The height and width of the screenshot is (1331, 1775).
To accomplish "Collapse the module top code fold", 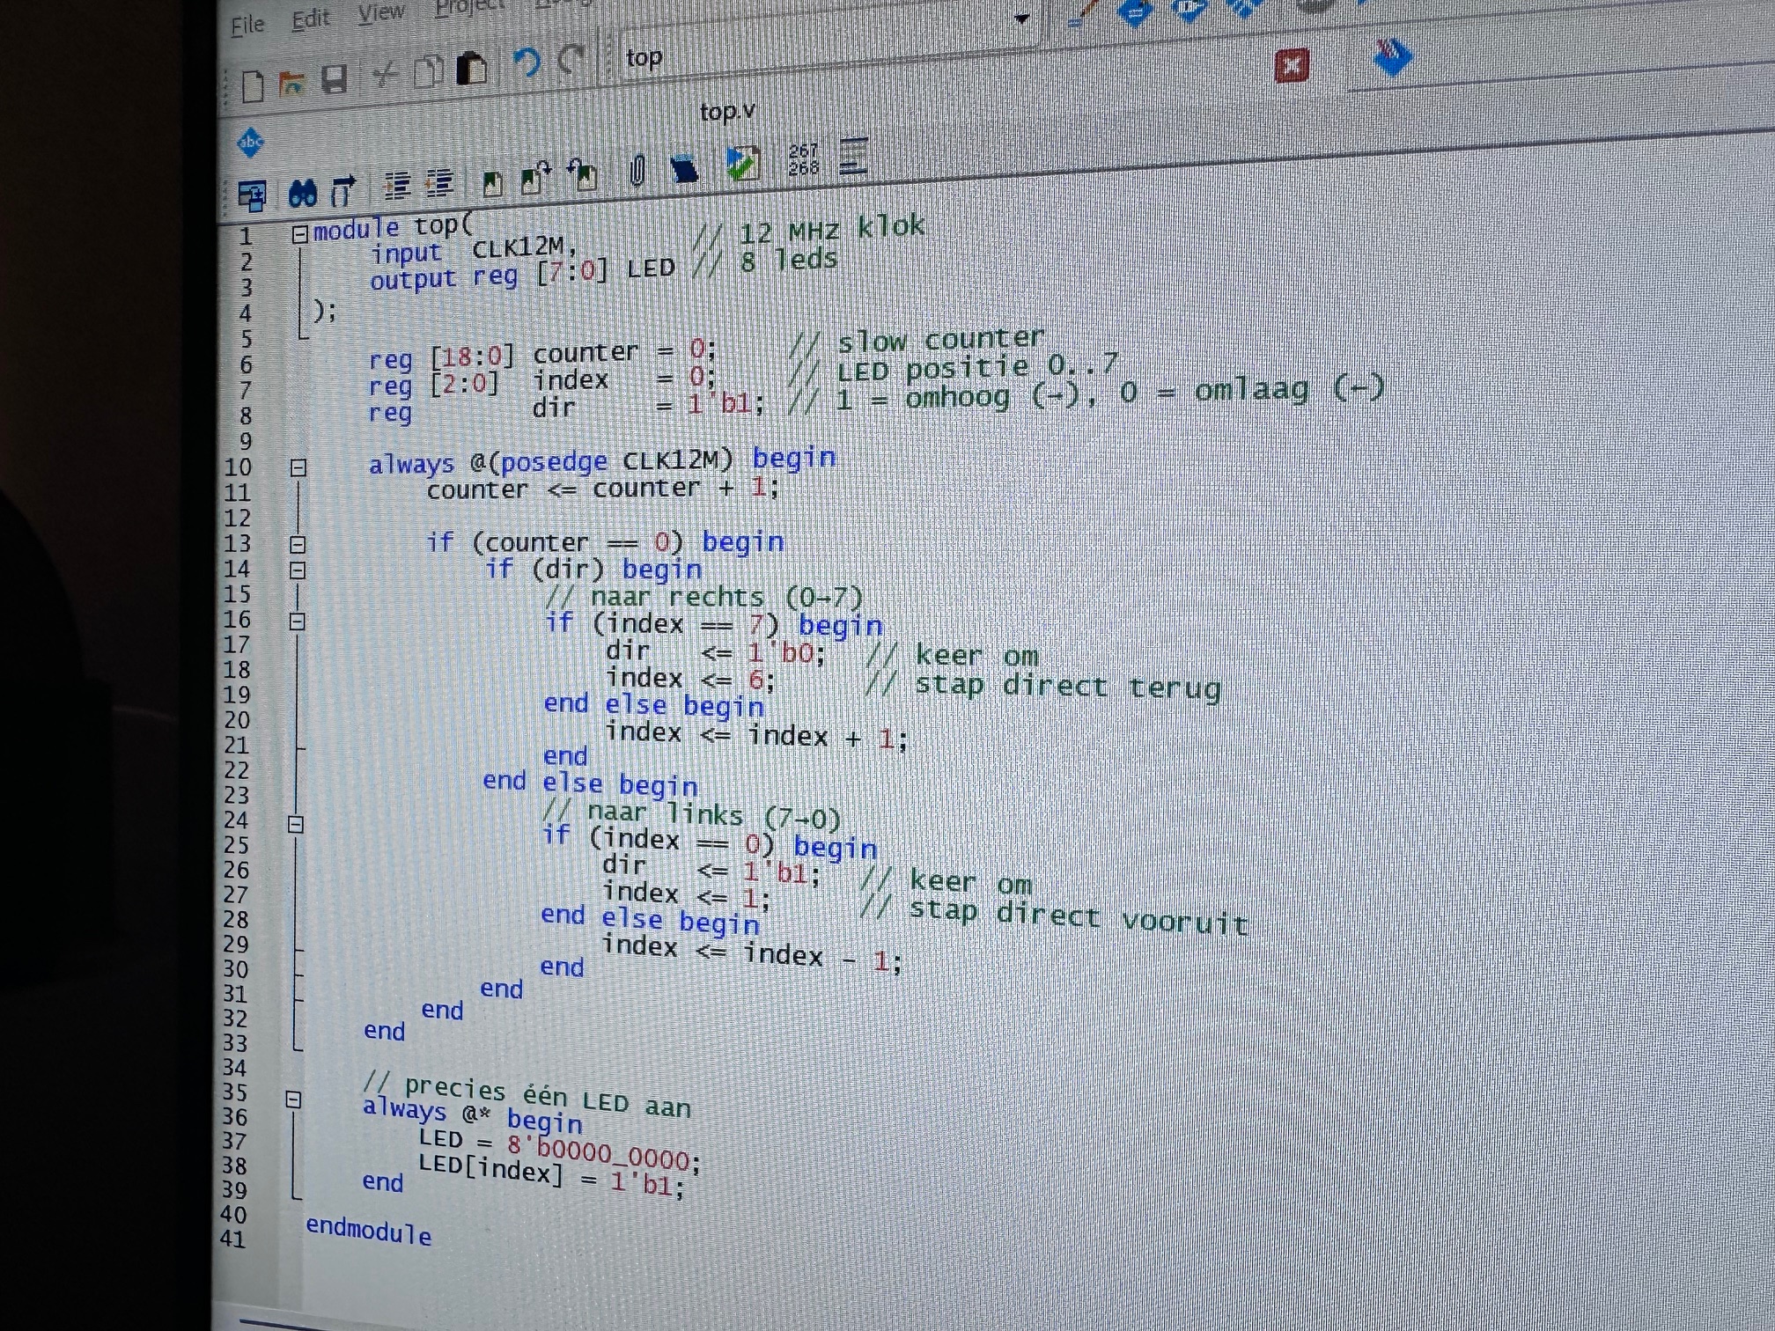I will click(299, 234).
